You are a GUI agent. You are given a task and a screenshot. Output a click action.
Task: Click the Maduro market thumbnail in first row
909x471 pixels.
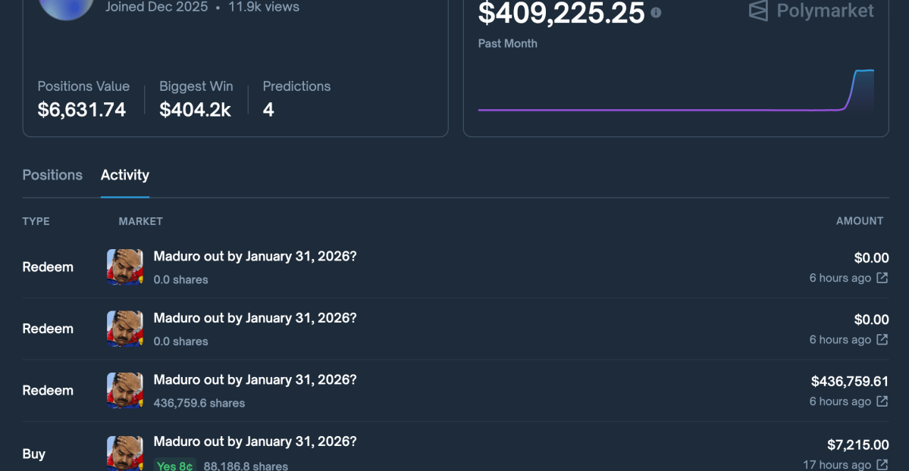pos(124,267)
